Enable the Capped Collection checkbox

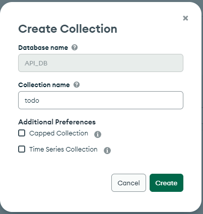click(22, 133)
